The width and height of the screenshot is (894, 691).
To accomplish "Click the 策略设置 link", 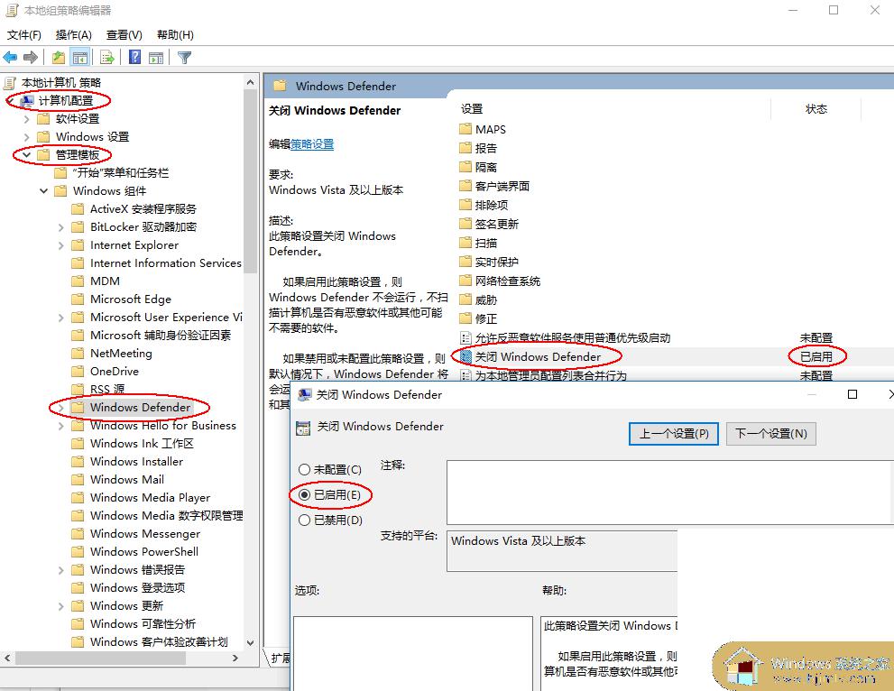I will tap(312, 144).
